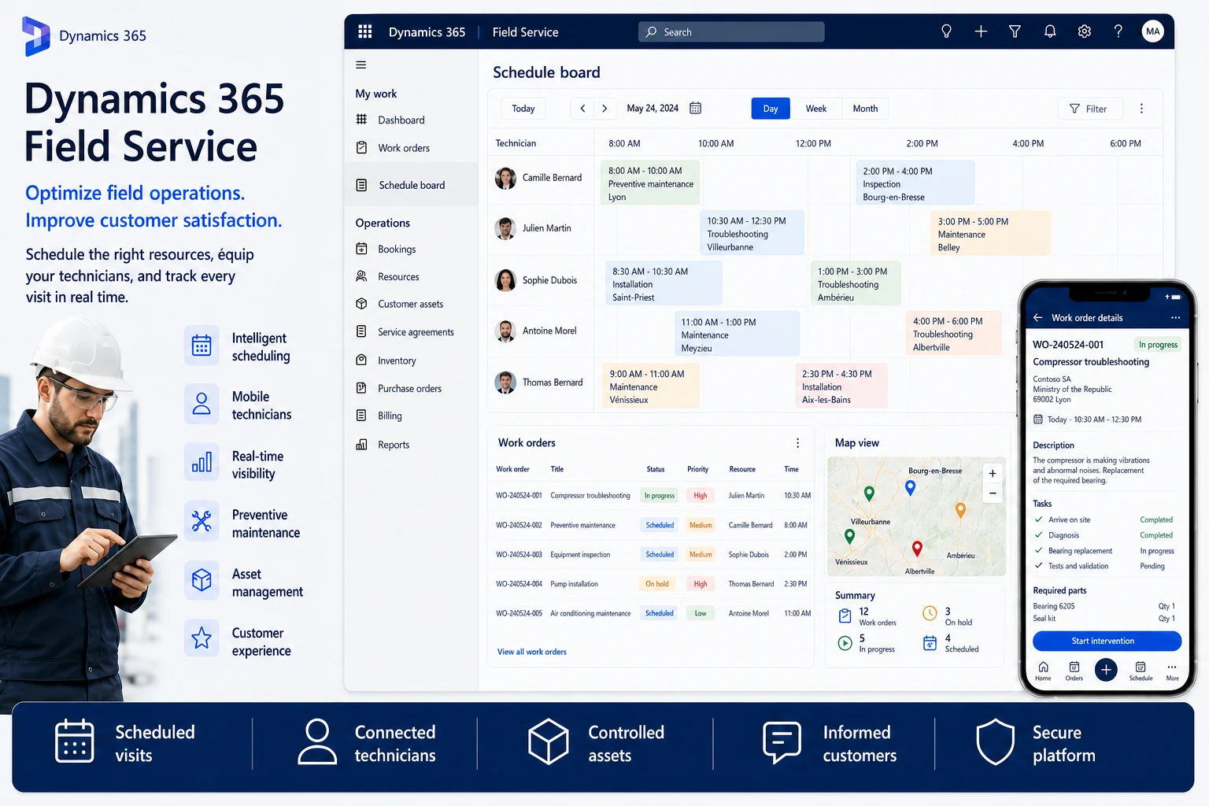This screenshot has width=1209, height=806.
Task: Open Work orders panel overflow menu
Action: [x=797, y=443]
